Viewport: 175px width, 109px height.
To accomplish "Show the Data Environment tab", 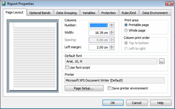I will point(155,13).
